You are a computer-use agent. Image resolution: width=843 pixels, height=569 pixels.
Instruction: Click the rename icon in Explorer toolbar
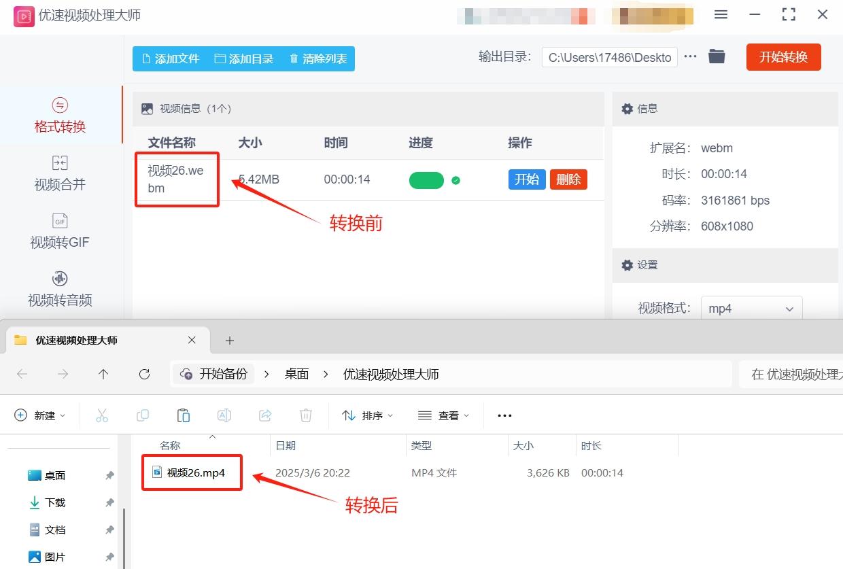click(x=224, y=415)
